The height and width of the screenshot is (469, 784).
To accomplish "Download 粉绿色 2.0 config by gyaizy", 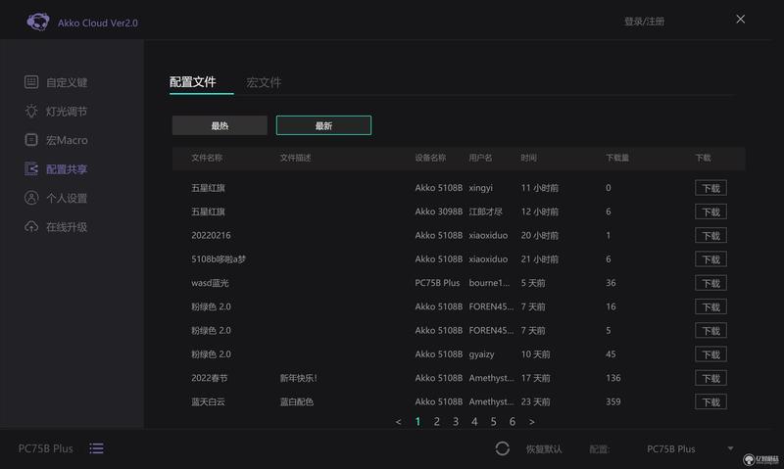I will pos(710,354).
